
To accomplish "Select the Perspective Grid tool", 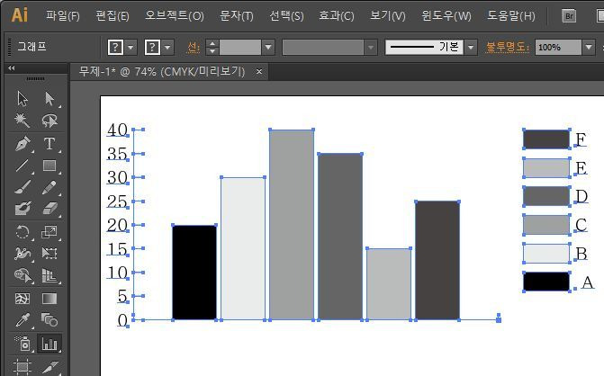I will pyautogui.click(x=50, y=275).
